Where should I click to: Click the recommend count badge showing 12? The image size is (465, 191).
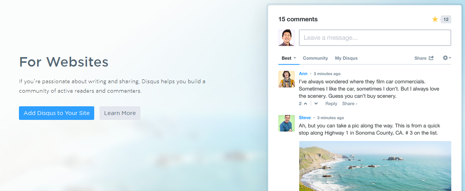[x=446, y=19]
